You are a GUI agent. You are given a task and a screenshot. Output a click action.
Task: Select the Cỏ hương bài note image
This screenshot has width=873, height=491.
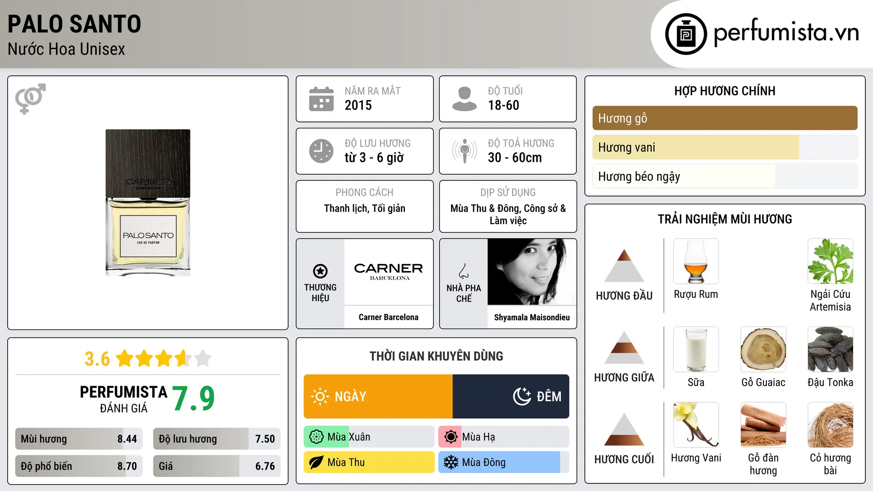(830, 425)
